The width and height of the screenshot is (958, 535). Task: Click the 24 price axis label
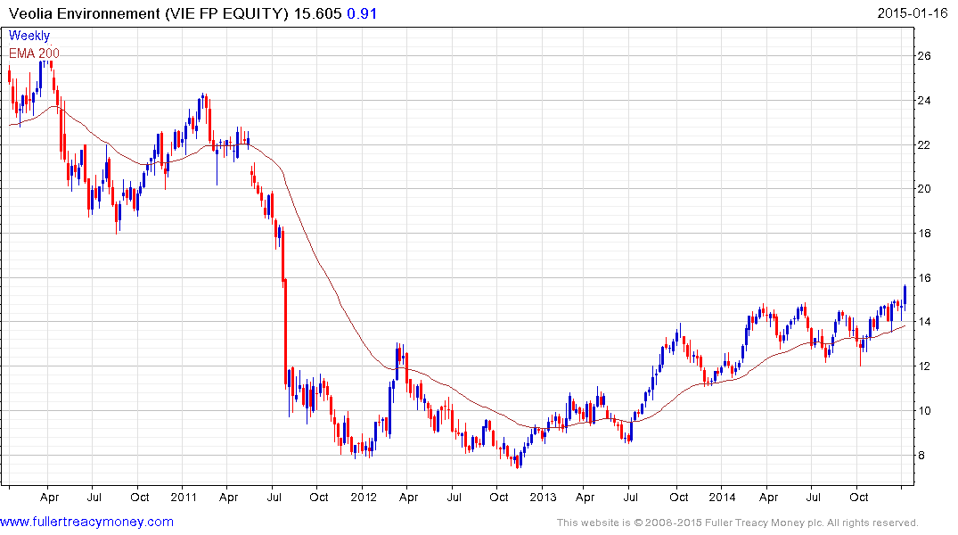pos(924,100)
